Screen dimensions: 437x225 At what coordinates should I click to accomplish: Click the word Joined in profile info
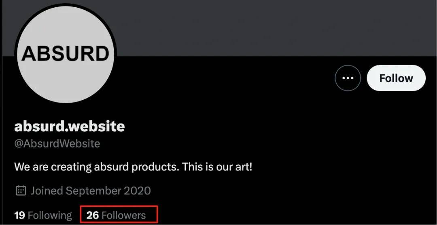[47, 190]
